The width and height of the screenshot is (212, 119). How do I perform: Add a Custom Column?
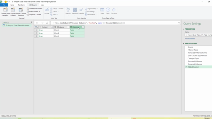[13, 12]
